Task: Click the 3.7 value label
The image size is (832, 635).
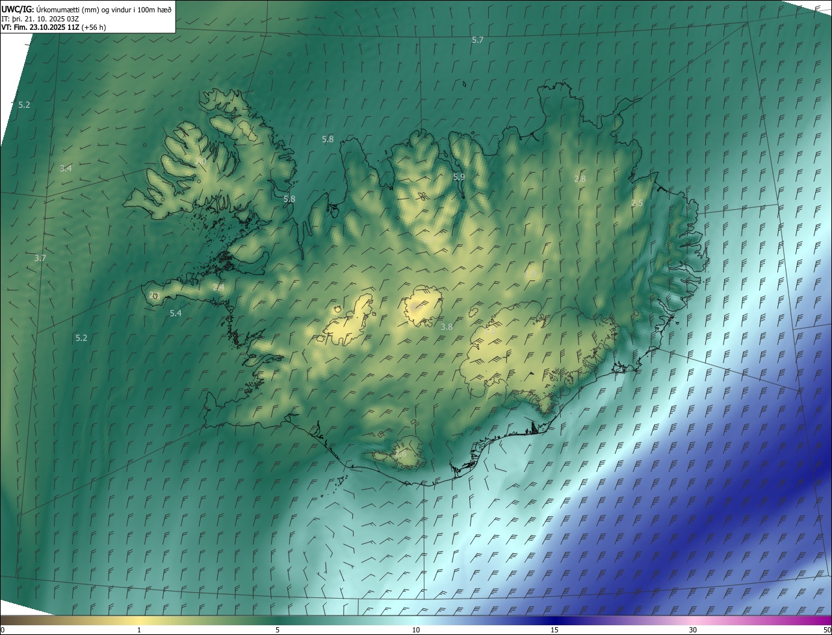Action: tap(40, 258)
